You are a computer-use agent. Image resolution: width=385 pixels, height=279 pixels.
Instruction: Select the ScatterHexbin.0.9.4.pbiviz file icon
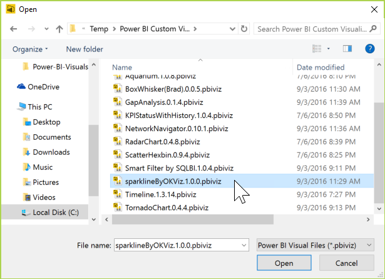point(117,155)
